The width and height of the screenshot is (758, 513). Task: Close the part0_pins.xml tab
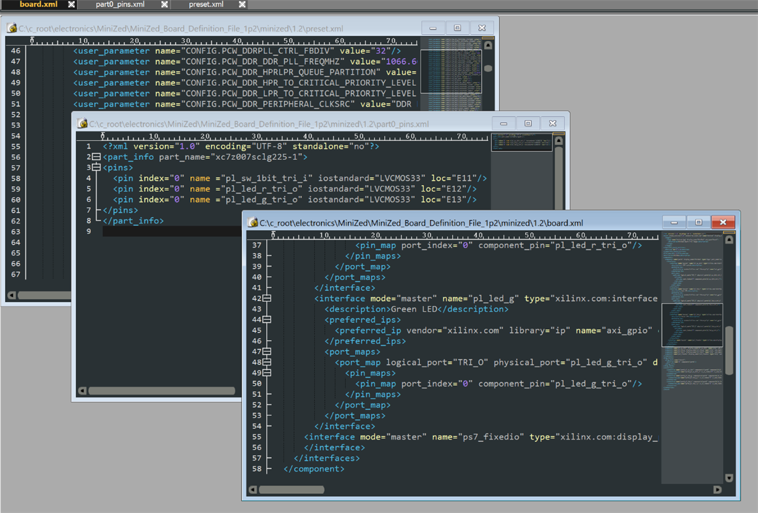tap(165, 4)
